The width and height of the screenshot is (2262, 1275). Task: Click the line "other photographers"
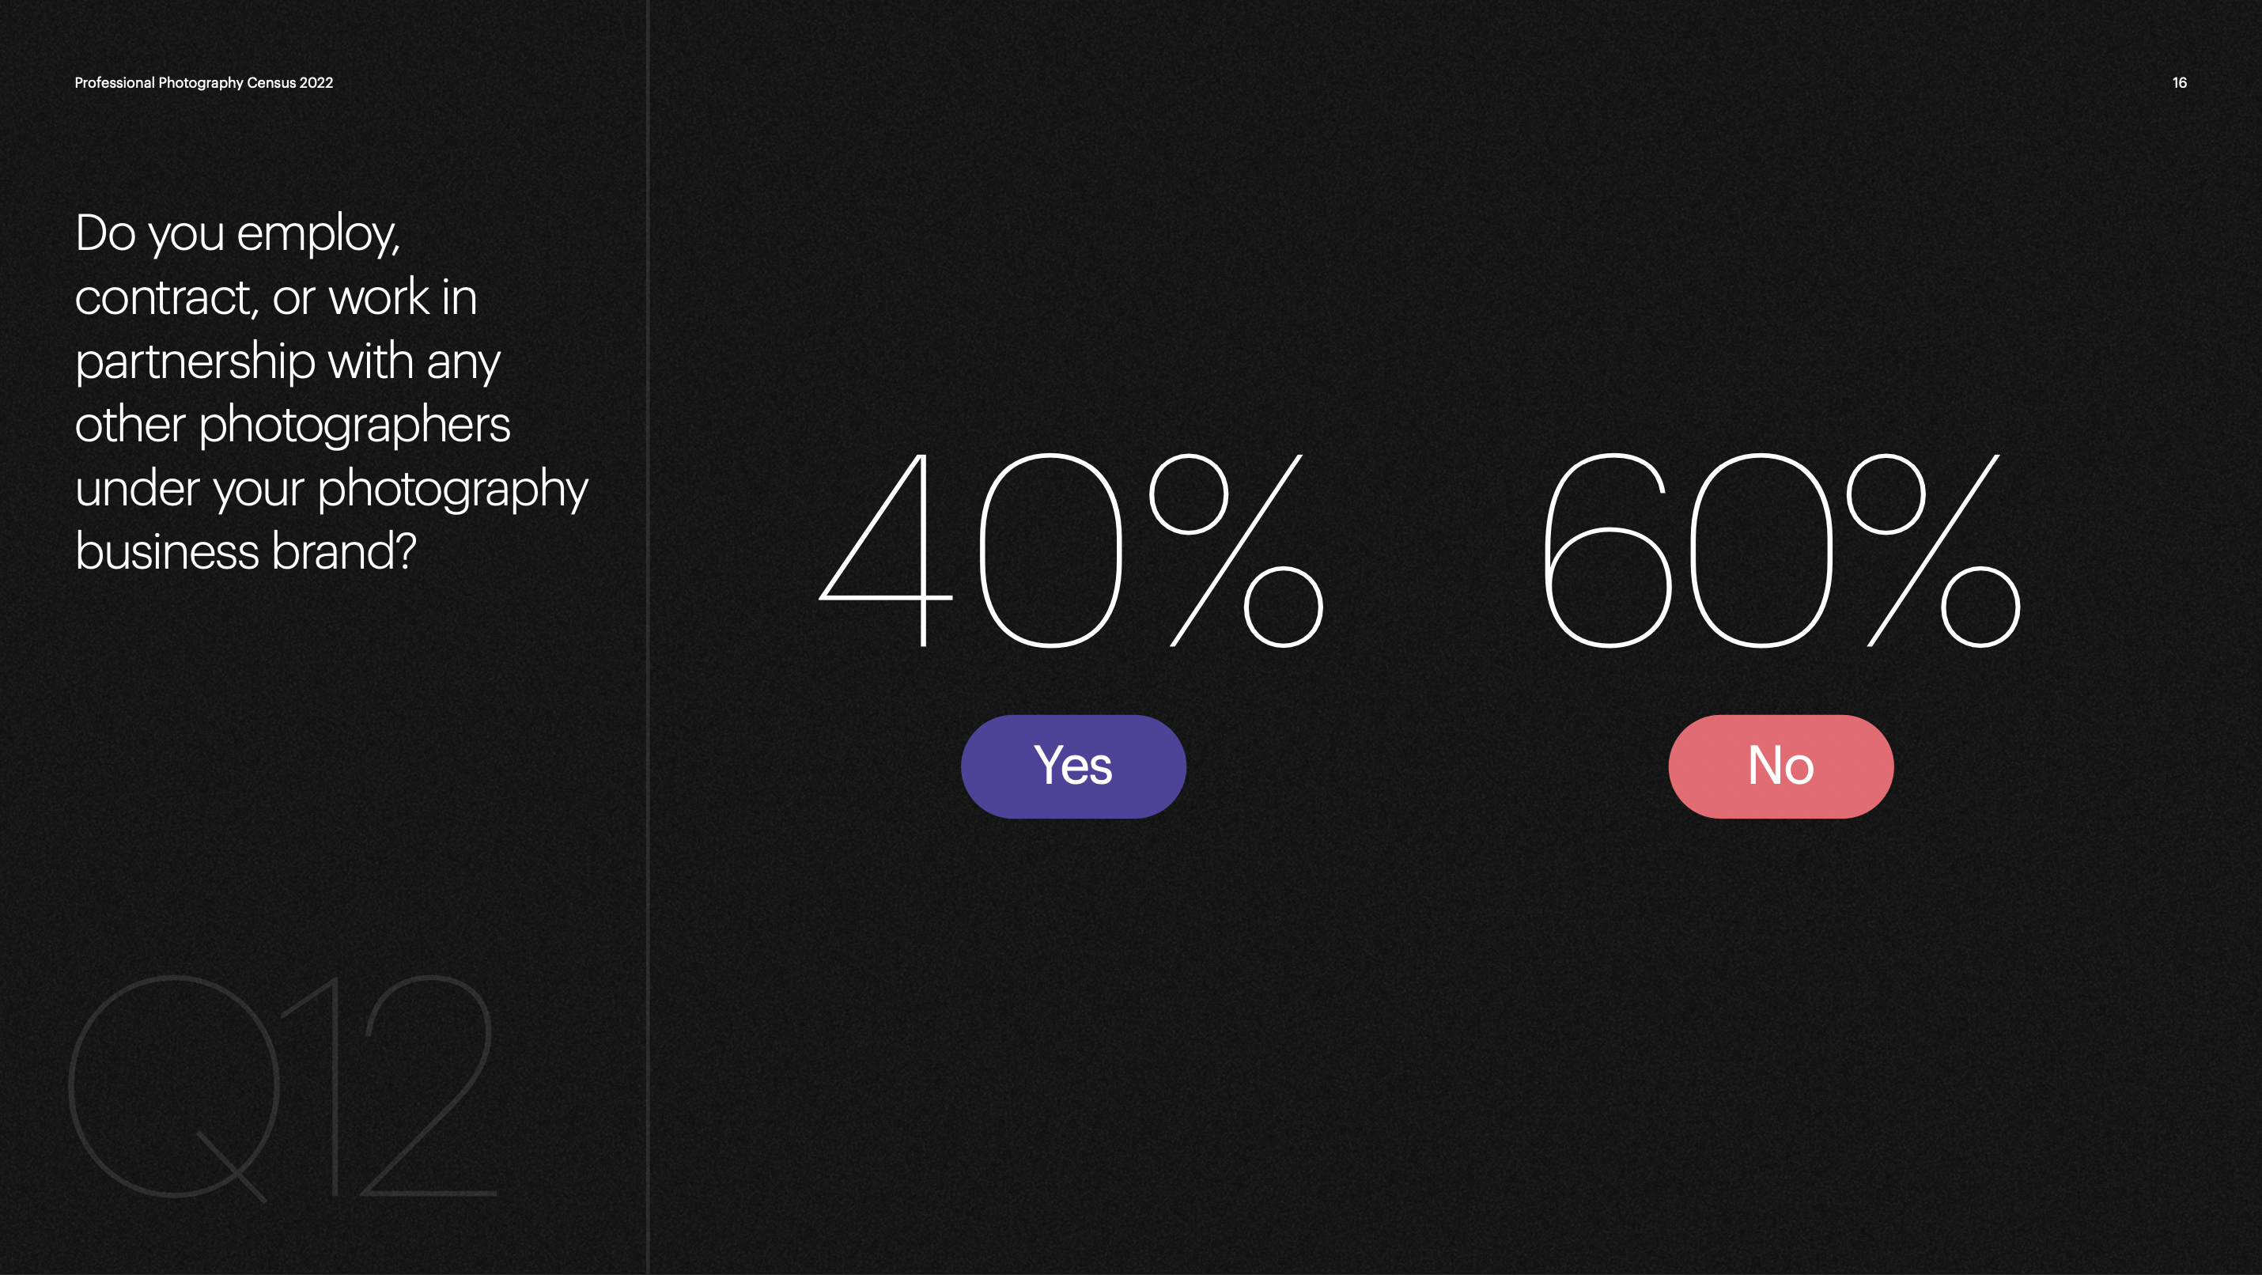[x=293, y=425]
